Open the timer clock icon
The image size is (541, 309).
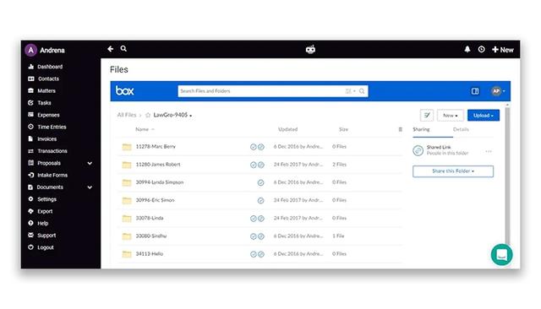[481, 49]
